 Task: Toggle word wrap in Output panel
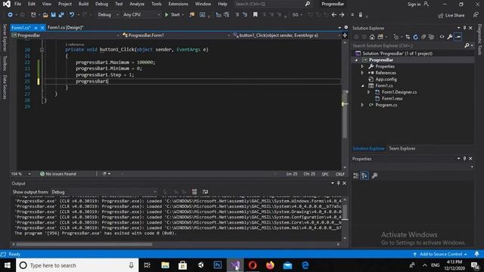(205, 192)
